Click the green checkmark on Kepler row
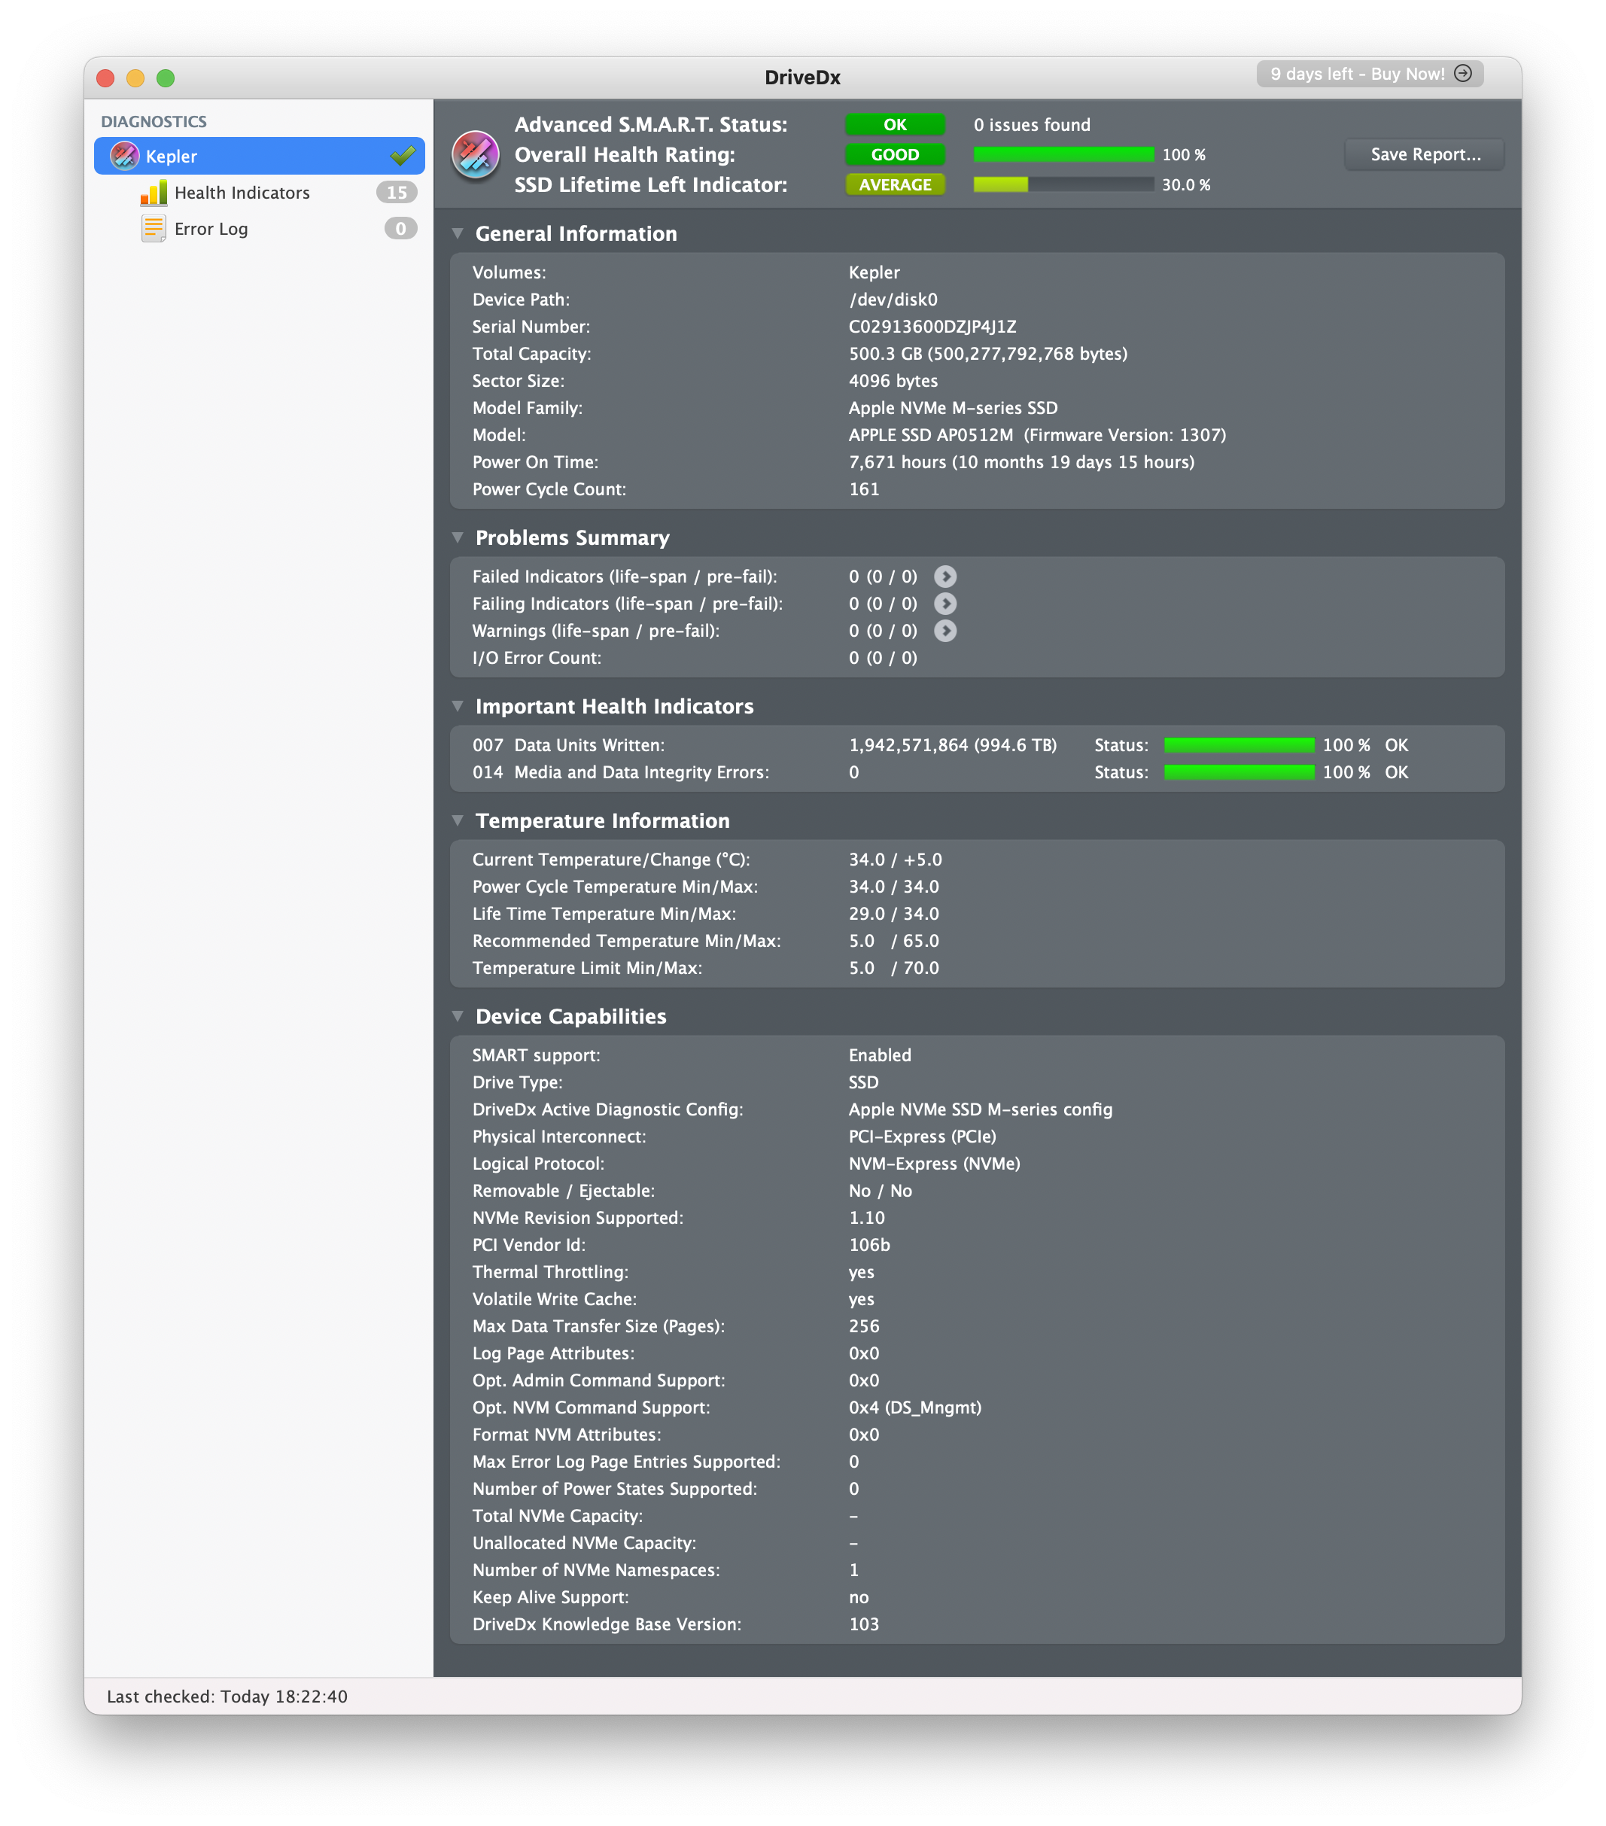This screenshot has width=1606, height=1826. coord(403,157)
